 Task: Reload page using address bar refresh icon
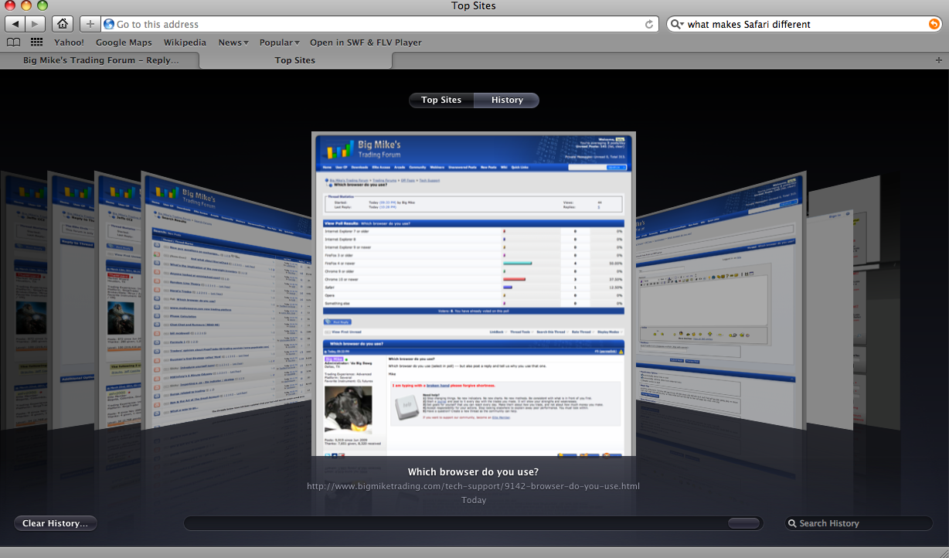649,24
